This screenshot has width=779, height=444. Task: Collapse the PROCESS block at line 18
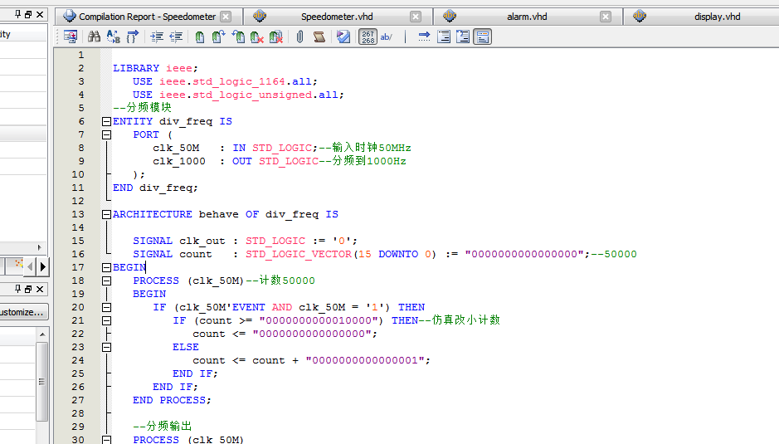click(106, 281)
